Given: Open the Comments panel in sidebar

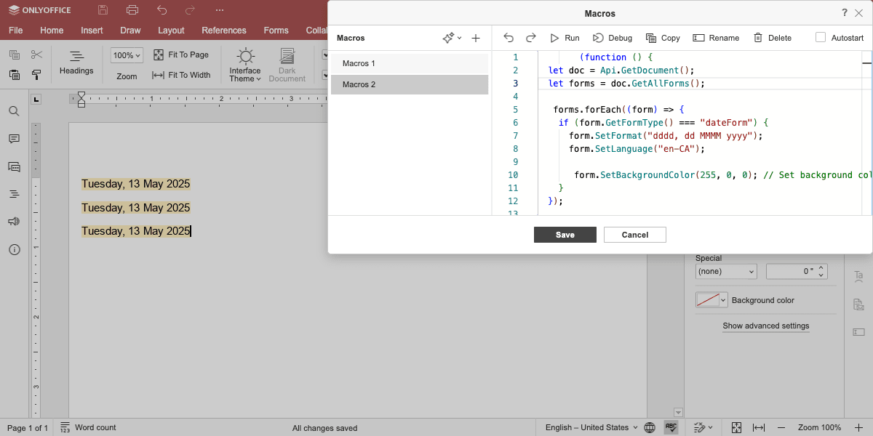Looking at the screenshot, I should pyautogui.click(x=14, y=139).
